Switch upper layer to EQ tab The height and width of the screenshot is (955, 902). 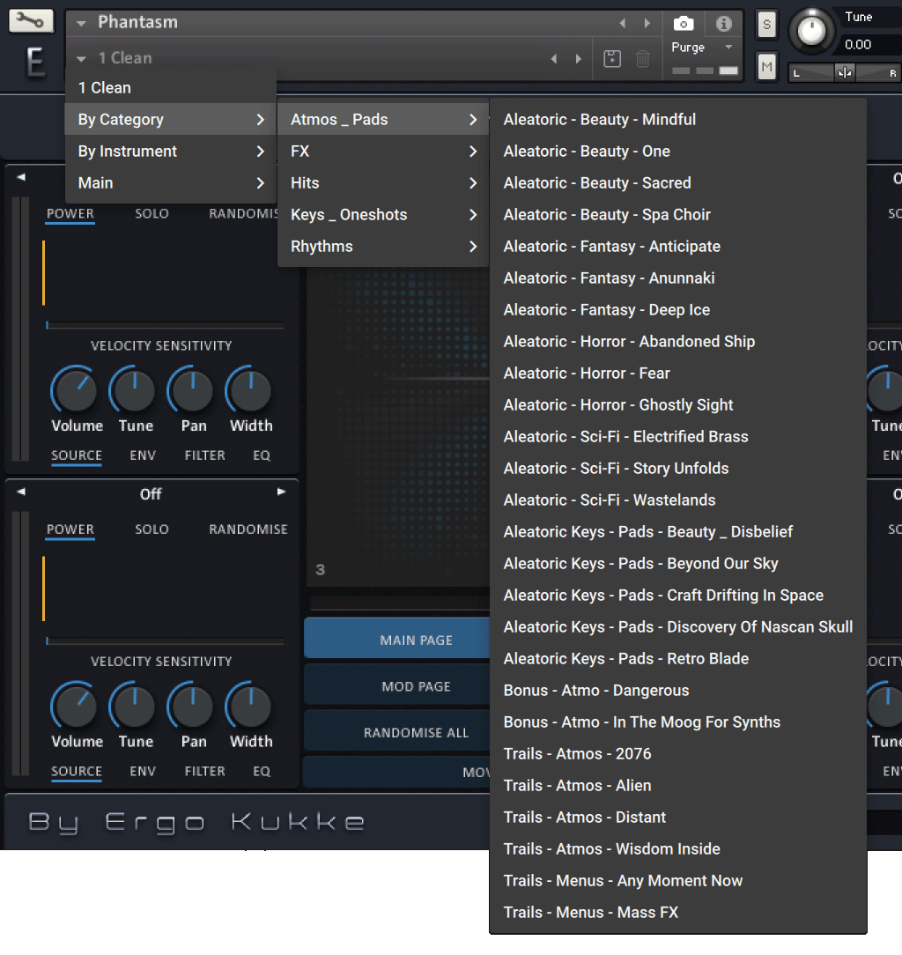262,455
